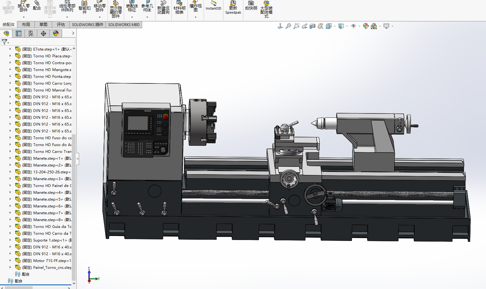Viewport: 486px width, 289px height.
Task: Open the DisplayManager color ball icon
Action: pyautogui.click(x=56, y=33)
